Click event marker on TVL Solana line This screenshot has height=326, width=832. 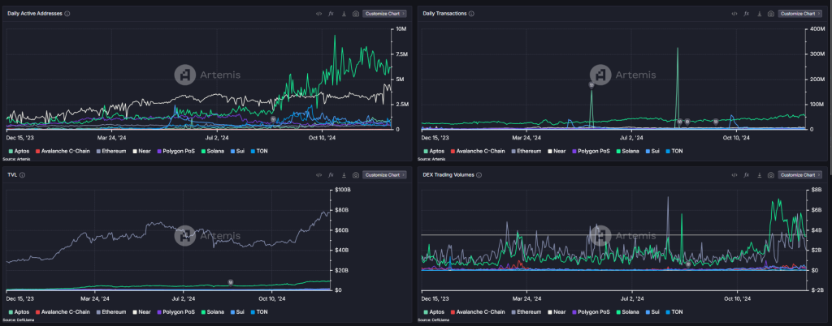[x=230, y=282]
